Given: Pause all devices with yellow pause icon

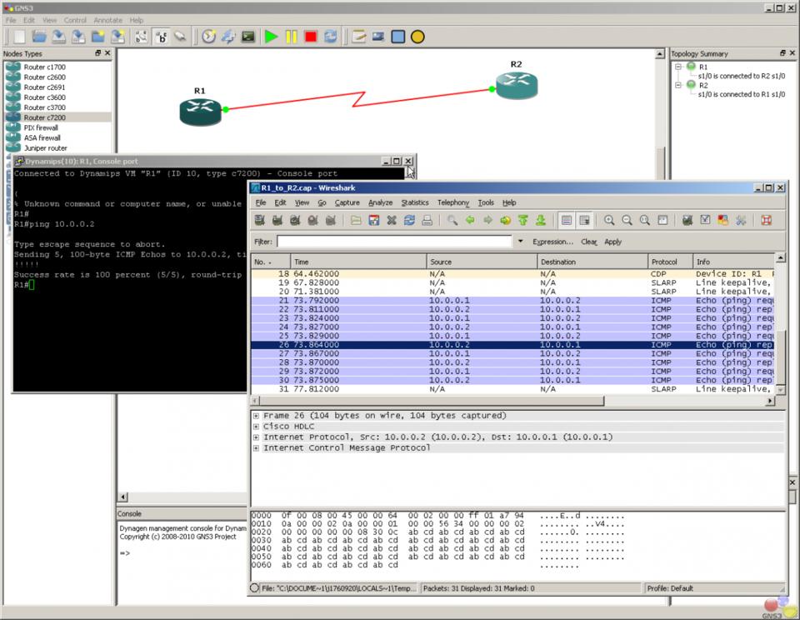Looking at the screenshot, I should point(291,37).
